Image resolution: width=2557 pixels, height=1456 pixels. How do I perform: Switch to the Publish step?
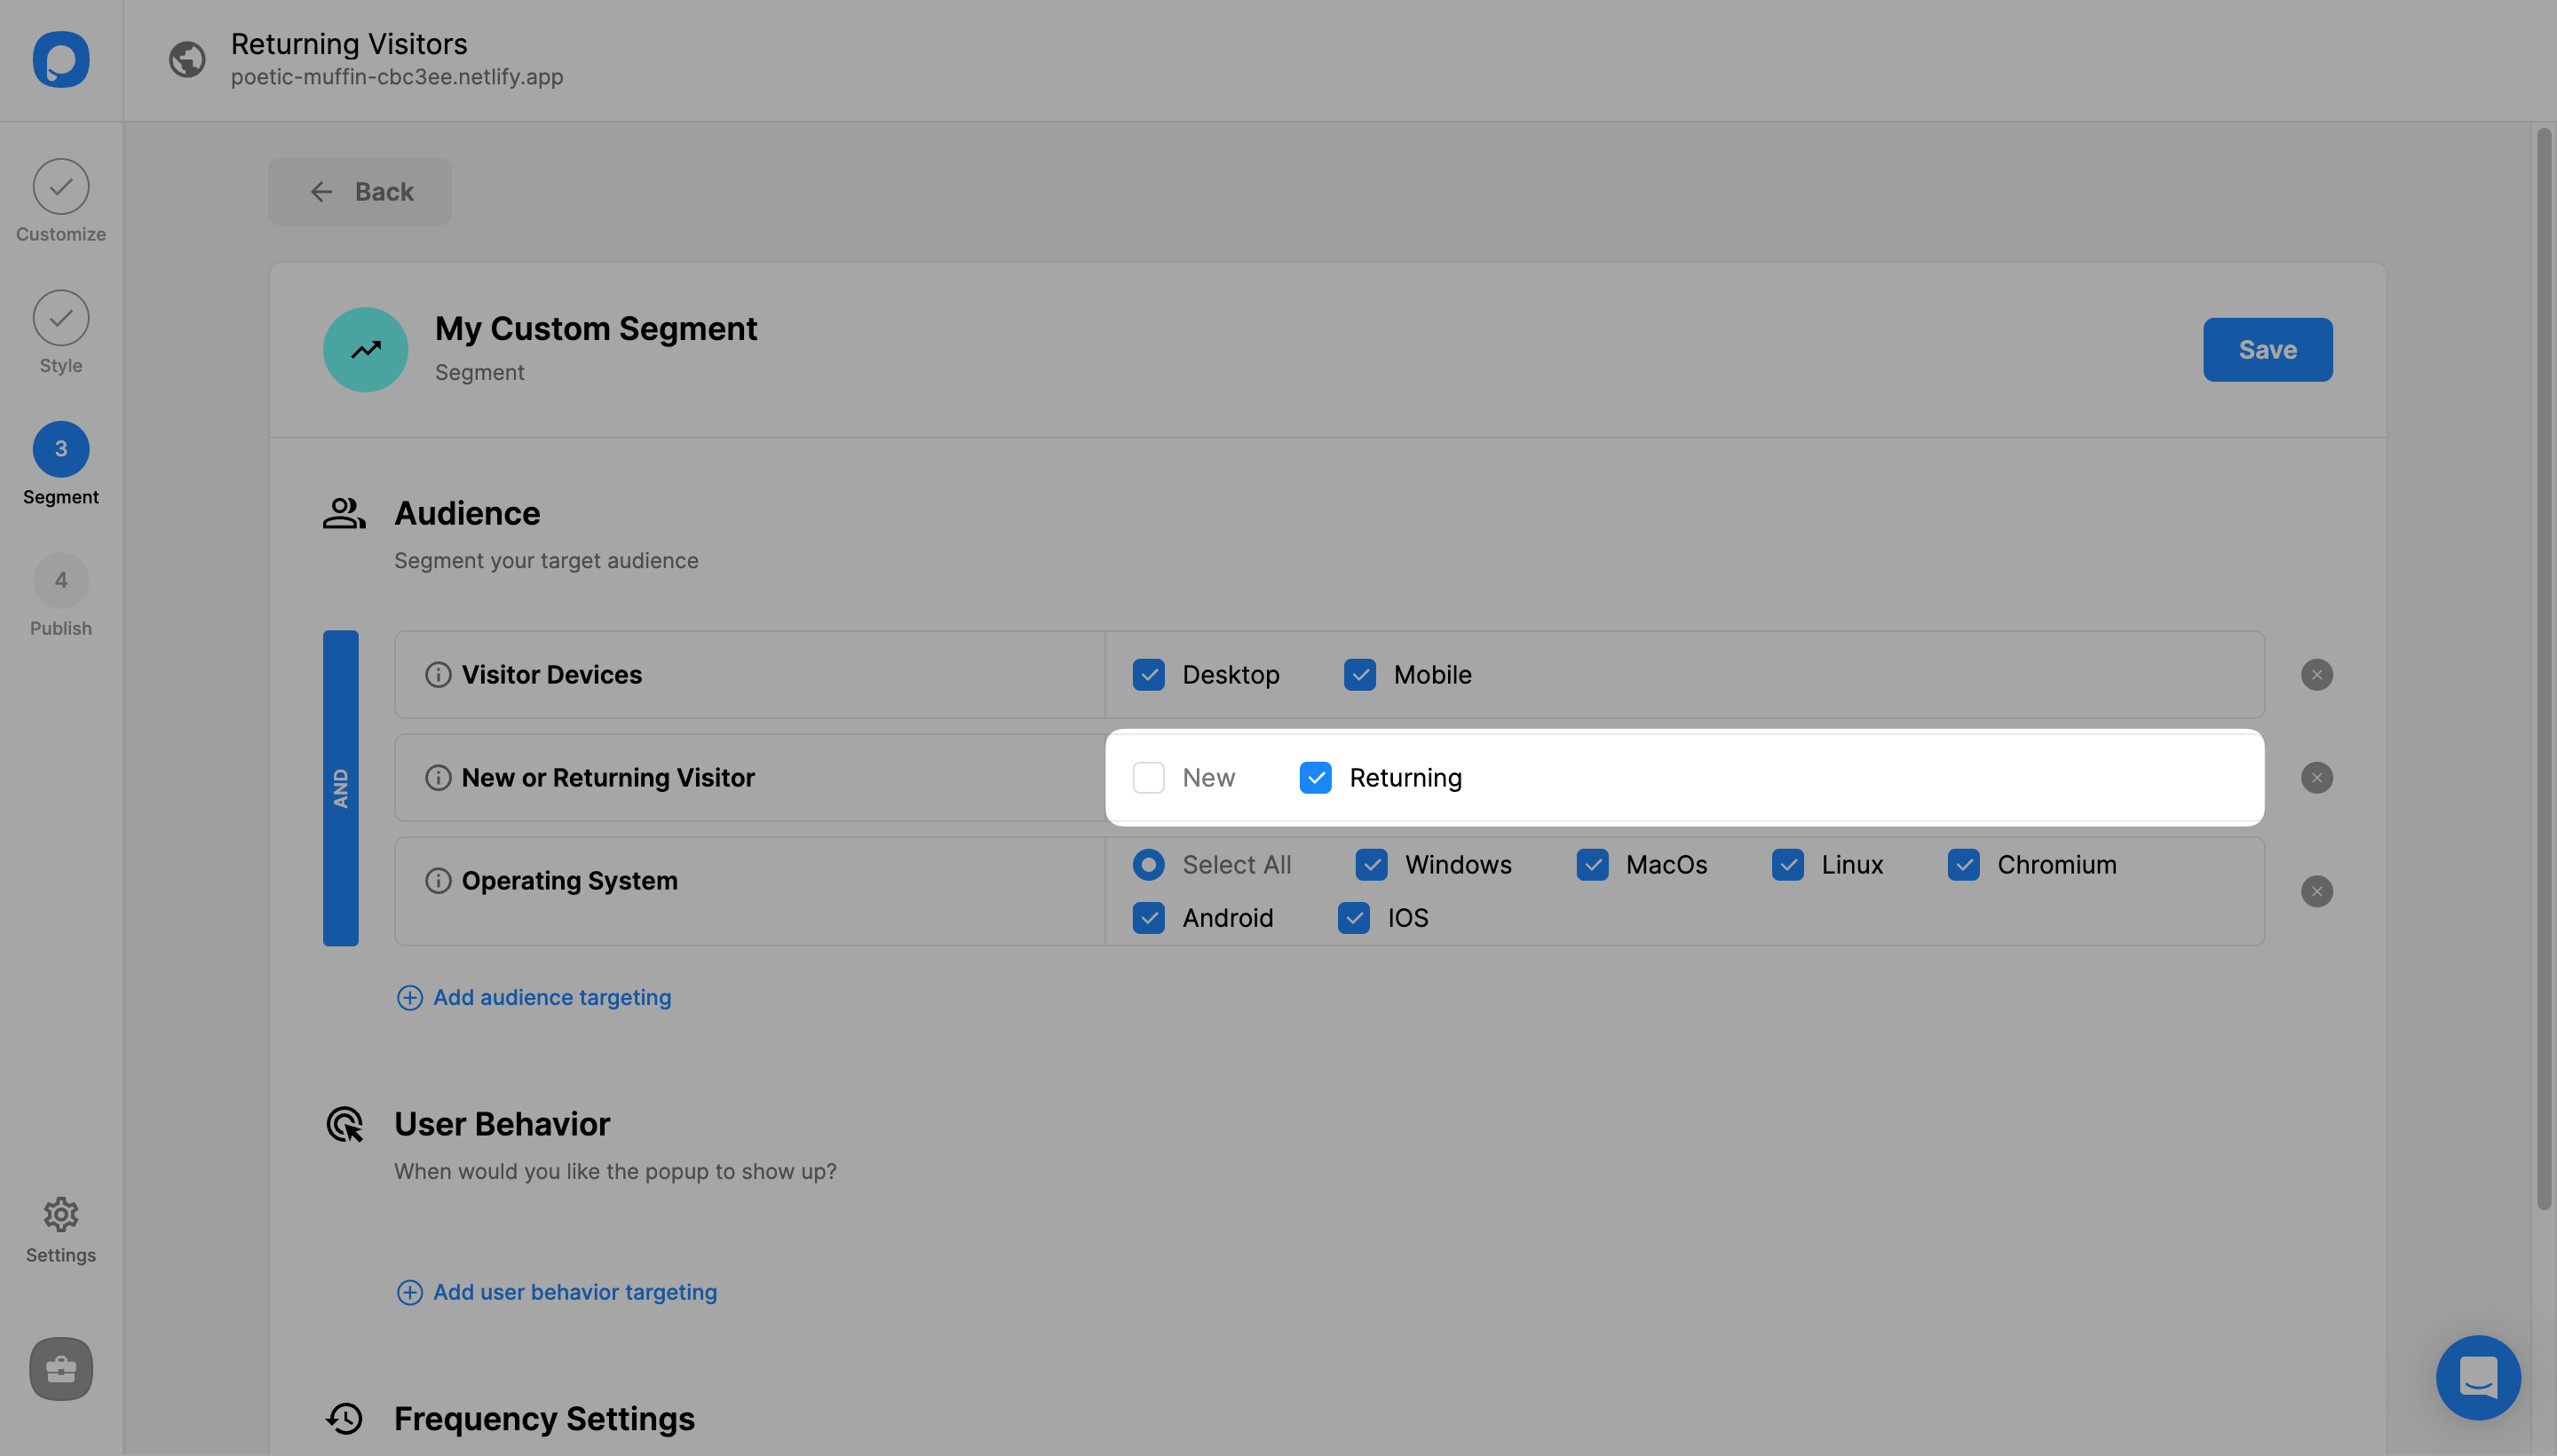point(61,581)
